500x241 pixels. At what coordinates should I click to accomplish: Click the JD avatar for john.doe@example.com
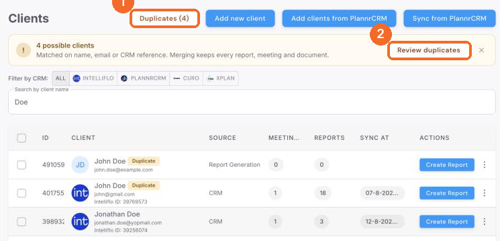[x=80, y=165]
